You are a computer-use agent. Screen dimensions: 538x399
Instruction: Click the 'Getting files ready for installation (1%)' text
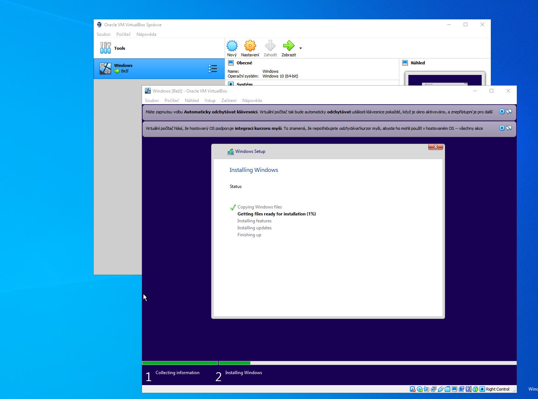coord(277,214)
